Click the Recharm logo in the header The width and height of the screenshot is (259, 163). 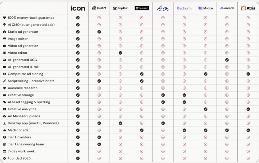tap(184, 8)
